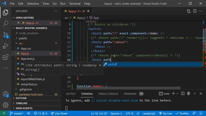Open reportWebVitals.js file
This screenshot has height=116, width=206.
[36, 79]
